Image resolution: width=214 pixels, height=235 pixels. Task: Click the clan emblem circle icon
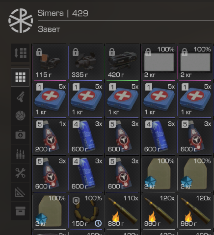click(21, 21)
